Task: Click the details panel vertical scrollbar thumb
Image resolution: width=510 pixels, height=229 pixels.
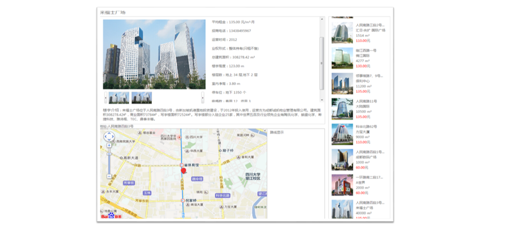Action: point(322,63)
